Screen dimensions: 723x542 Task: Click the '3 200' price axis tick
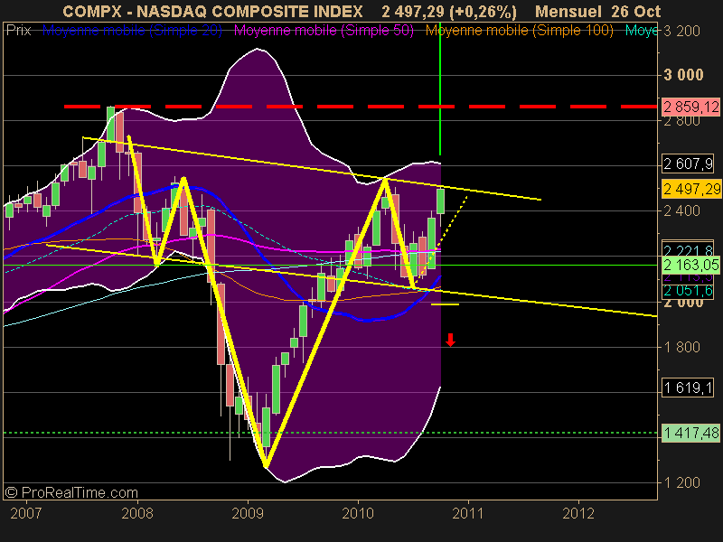click(x=681, y=32)
